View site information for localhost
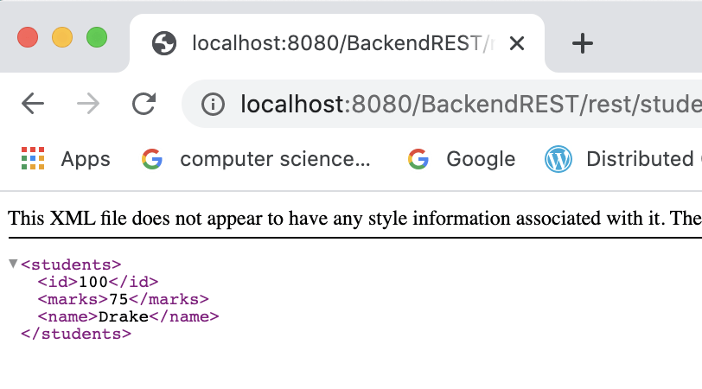The height and width of the screenshot is (389, 702). pos(213,105)
